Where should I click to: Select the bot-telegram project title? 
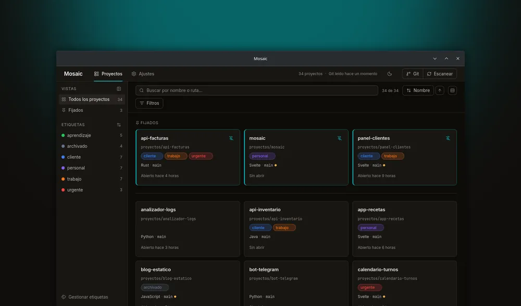point(264,270)
